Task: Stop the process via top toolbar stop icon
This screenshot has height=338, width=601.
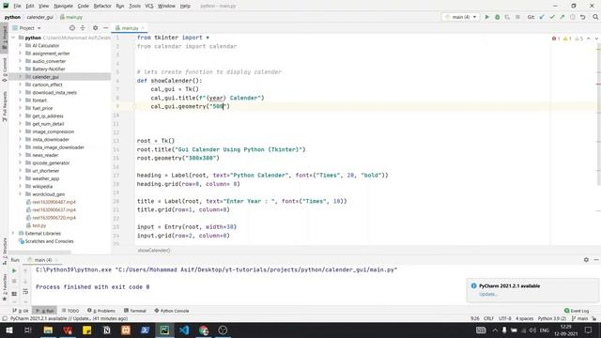Action: point(517,17)
